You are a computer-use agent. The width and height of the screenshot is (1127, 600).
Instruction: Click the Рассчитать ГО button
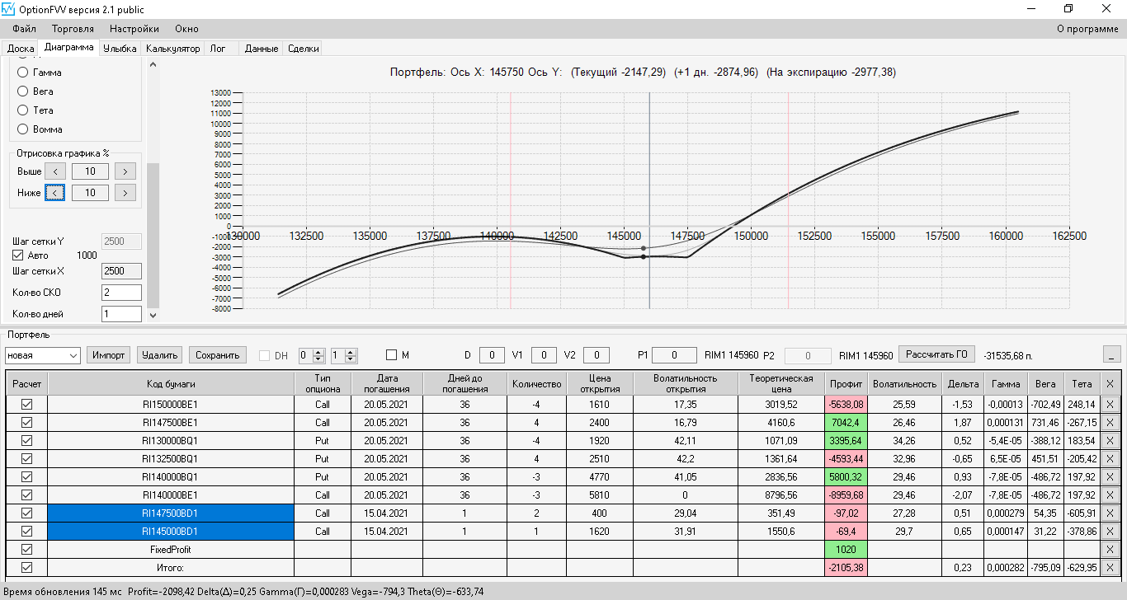tap(936, 354)
